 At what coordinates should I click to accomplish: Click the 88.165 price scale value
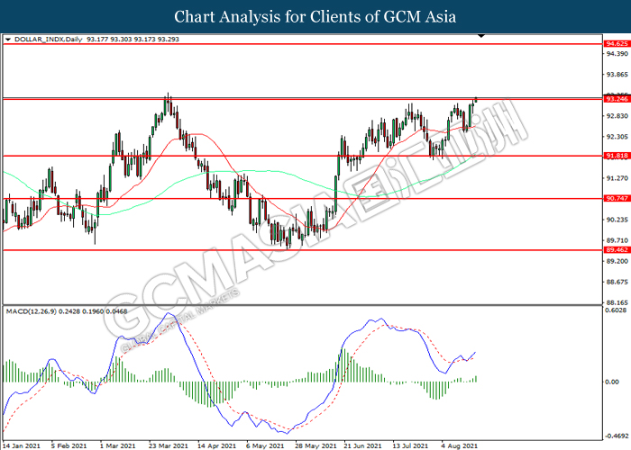[617, 302]
